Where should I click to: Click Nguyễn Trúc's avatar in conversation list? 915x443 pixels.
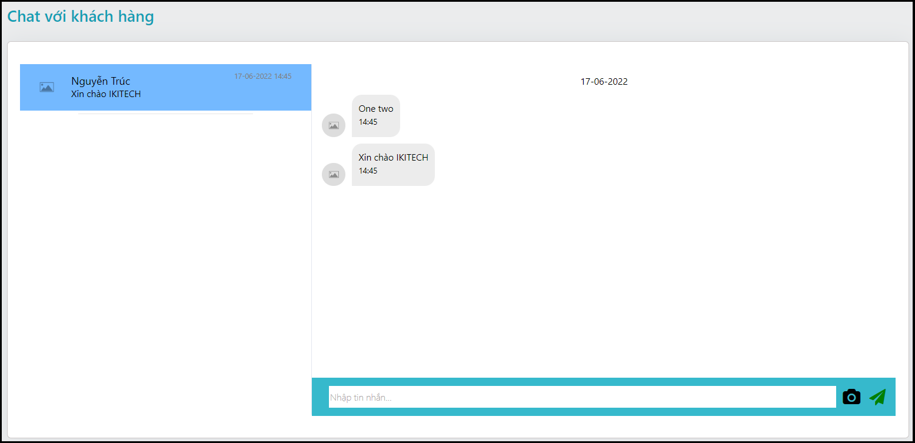pos(46,87)
